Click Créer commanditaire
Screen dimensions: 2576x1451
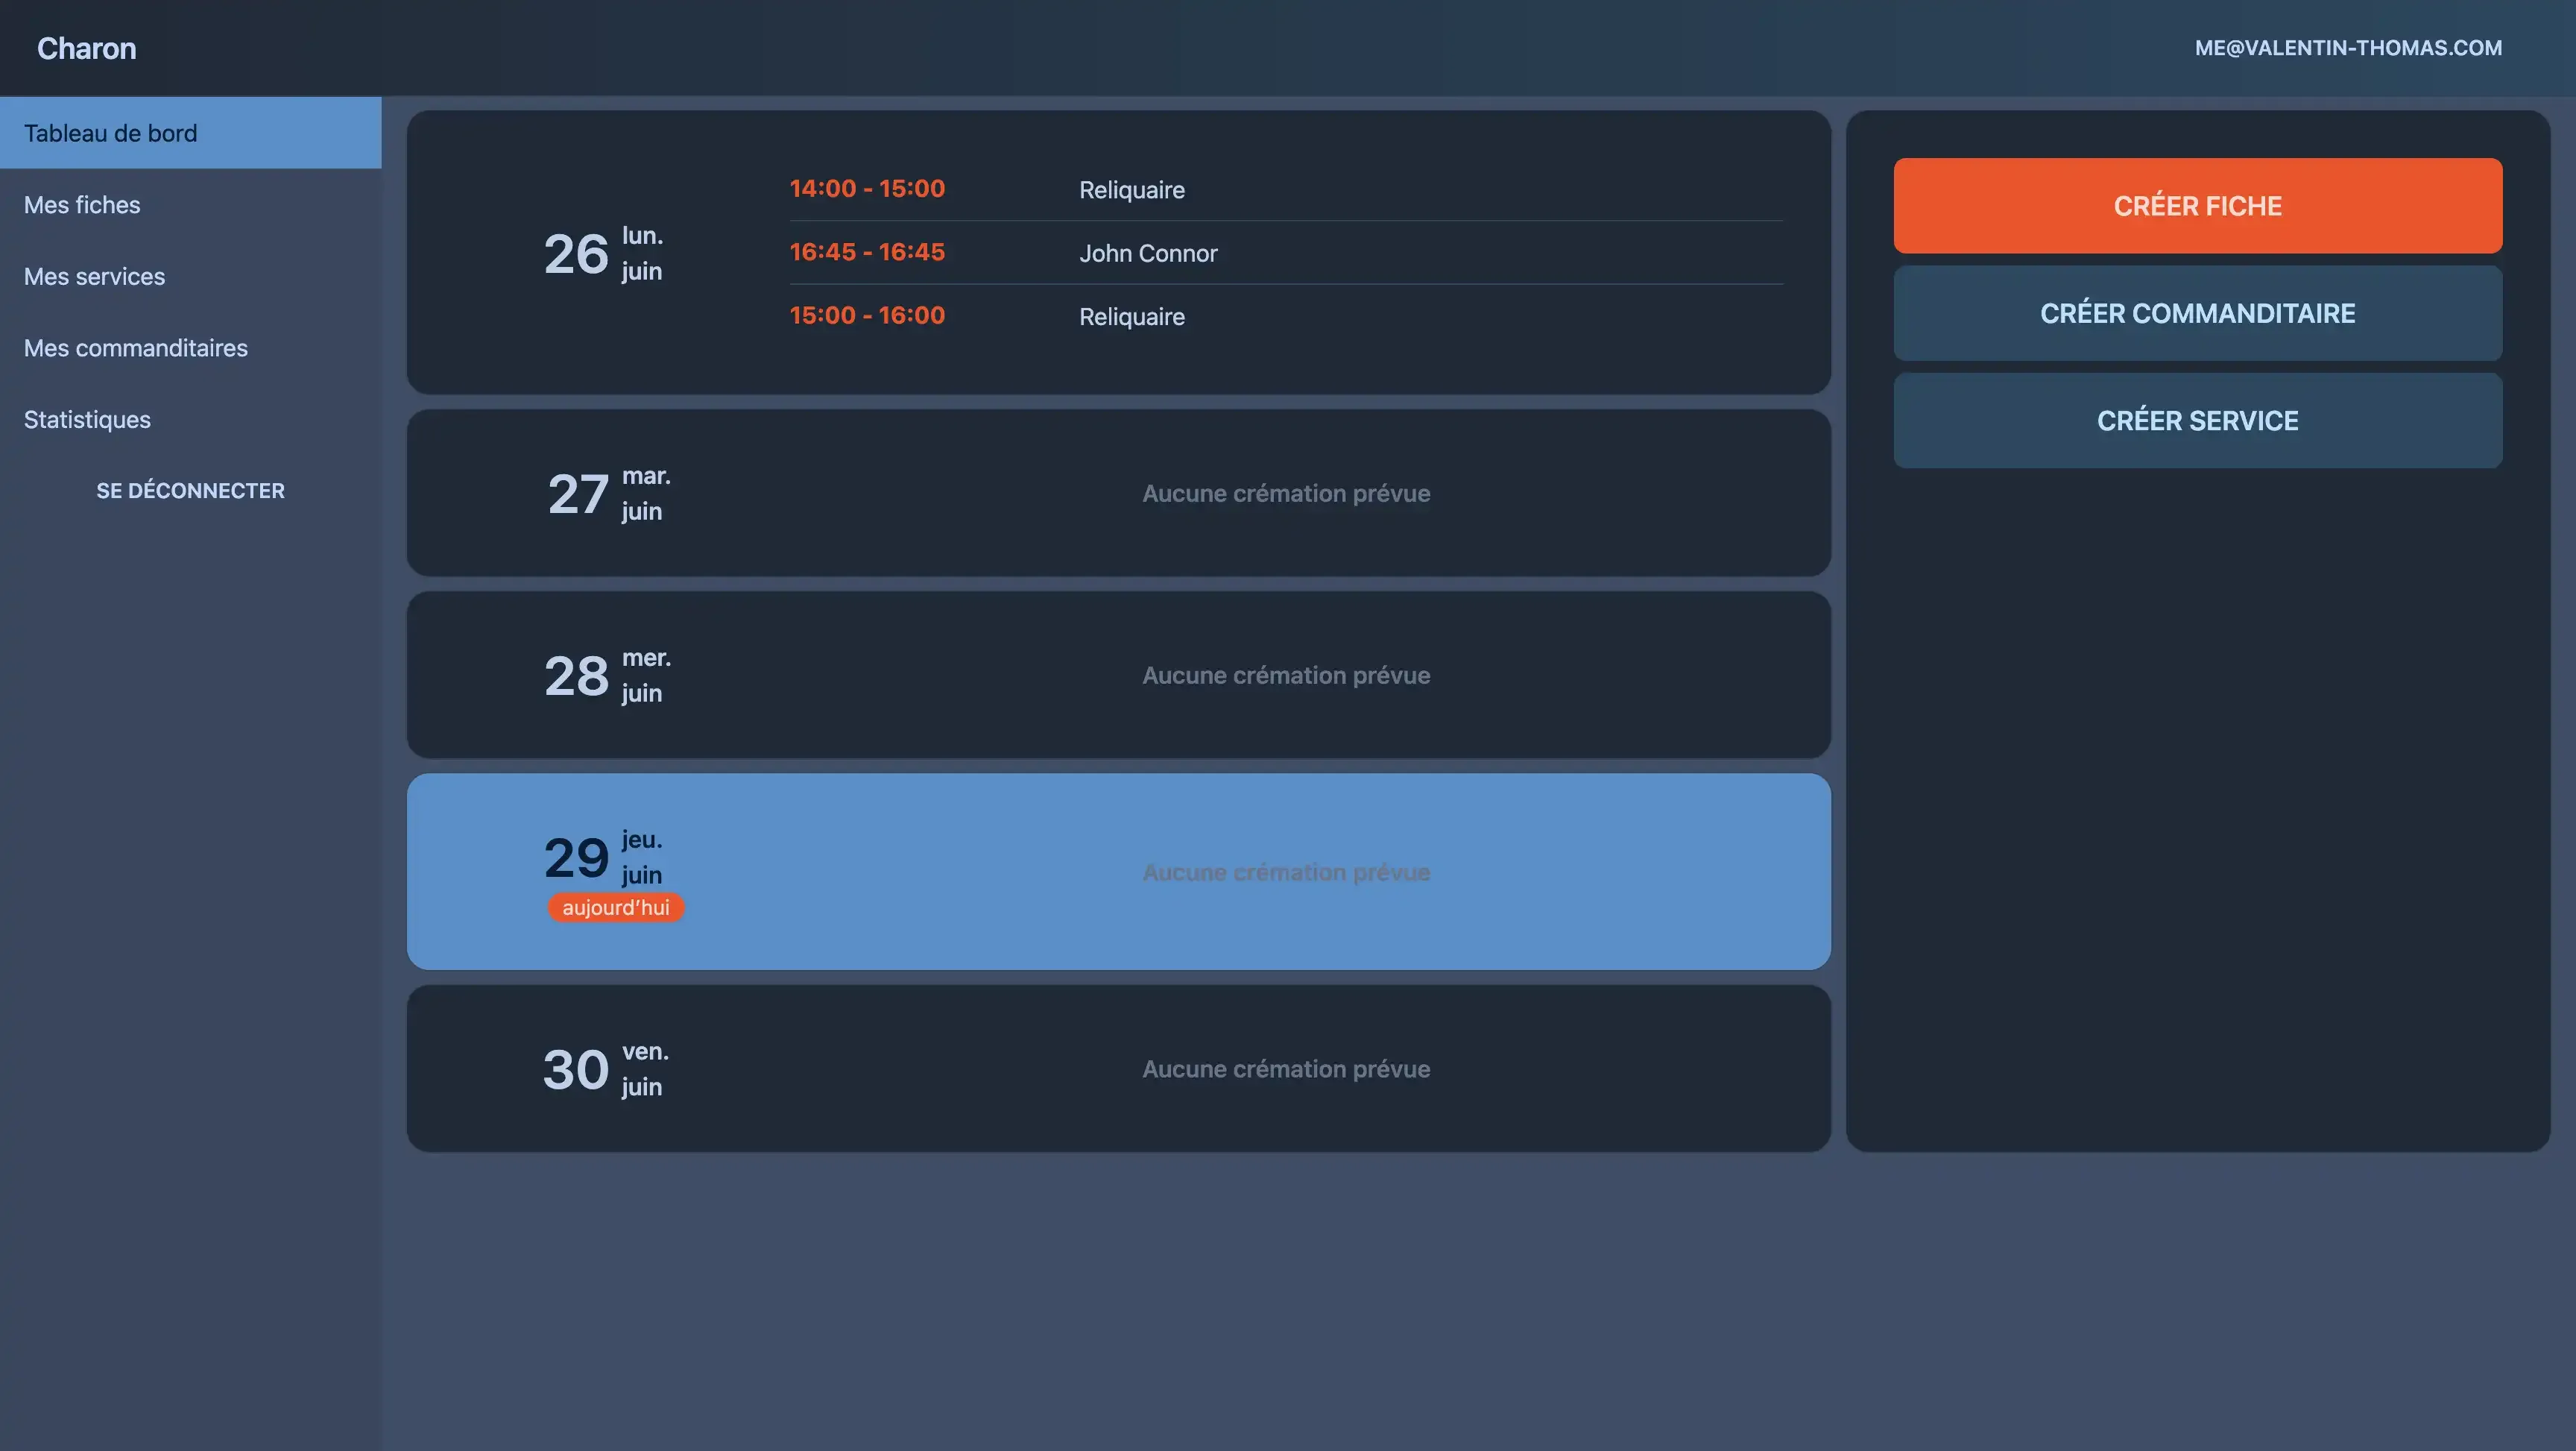(x=2197, y=313)
